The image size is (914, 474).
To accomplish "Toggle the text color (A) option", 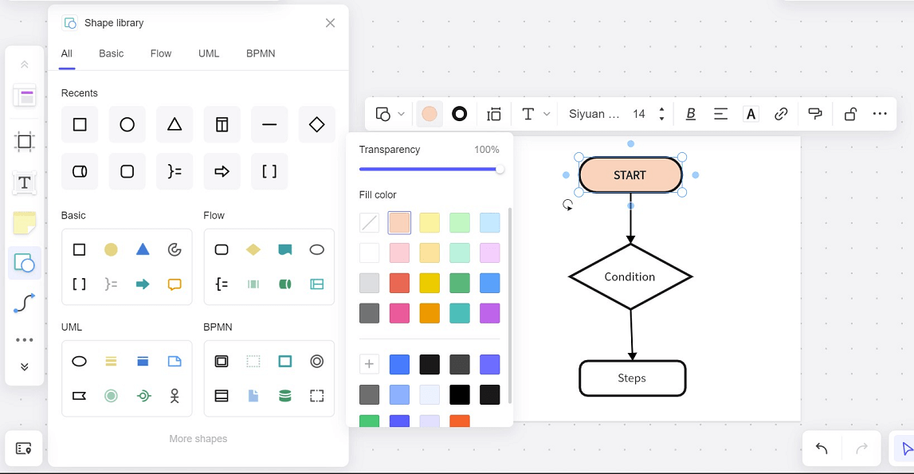I will pyautogui.click(x=750, y=113).
